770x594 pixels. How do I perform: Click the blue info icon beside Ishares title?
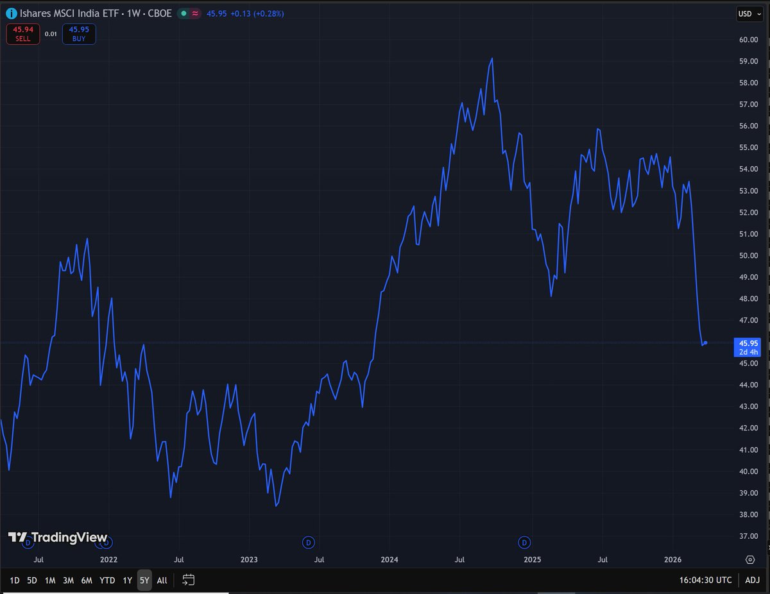pos(11,13)
